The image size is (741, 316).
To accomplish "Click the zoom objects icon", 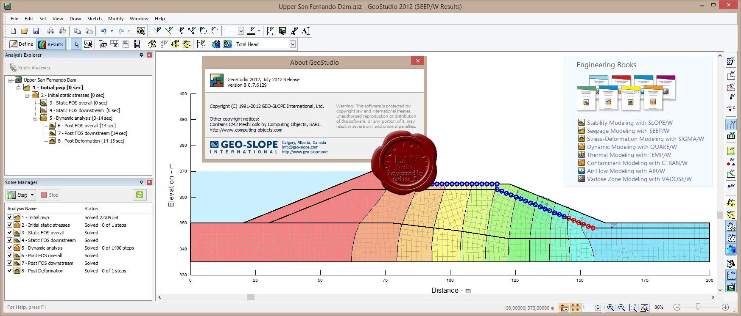I will 644,308.
